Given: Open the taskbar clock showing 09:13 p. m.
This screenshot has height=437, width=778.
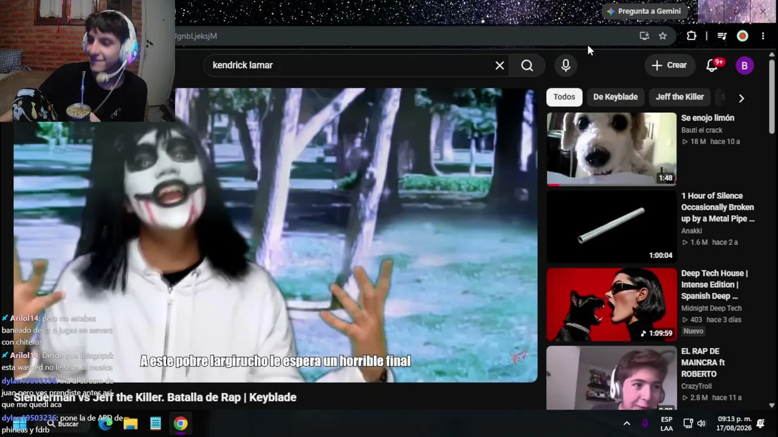Looking at the screenshot, I should [x=734, y=424].
